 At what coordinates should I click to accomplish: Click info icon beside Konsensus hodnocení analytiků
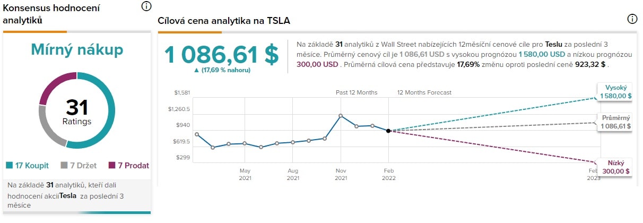point(146,6)
